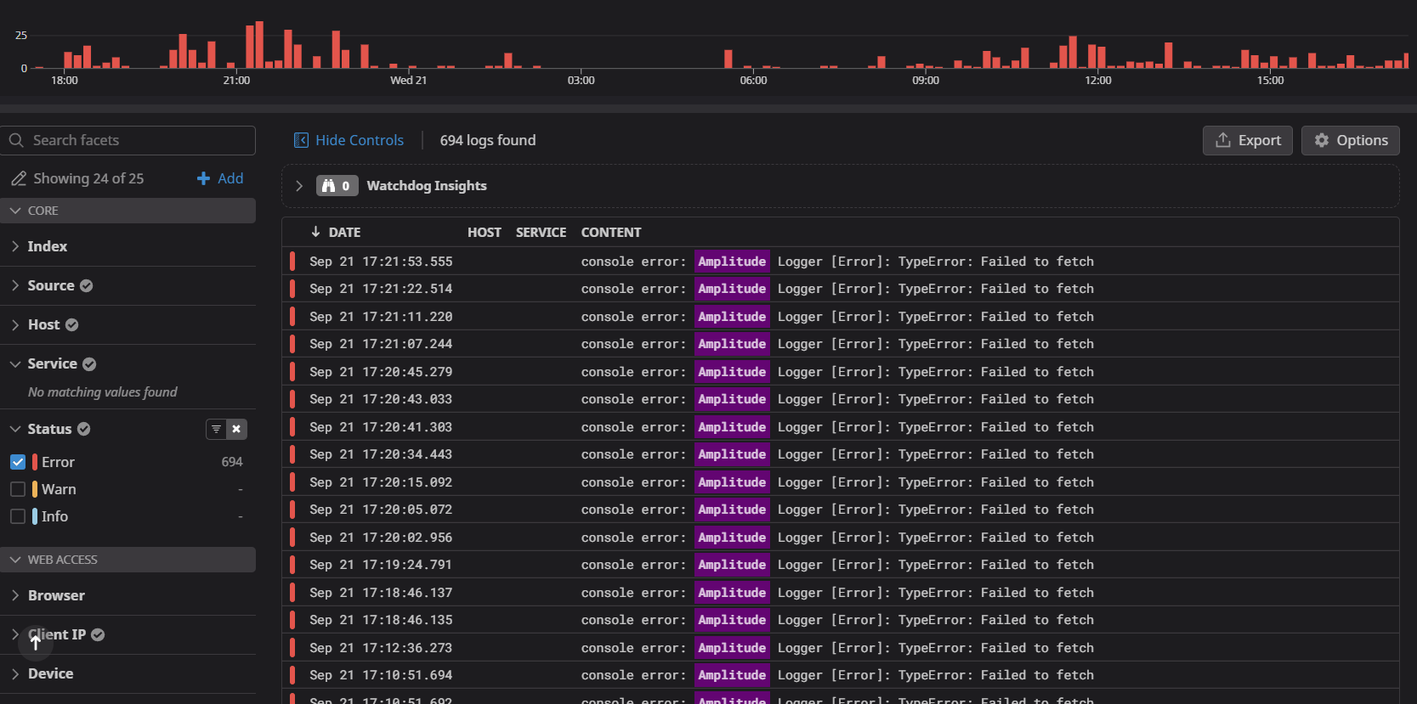Collapse the Service facet
The image size is (1417, 704).
(x=15, y=363)
